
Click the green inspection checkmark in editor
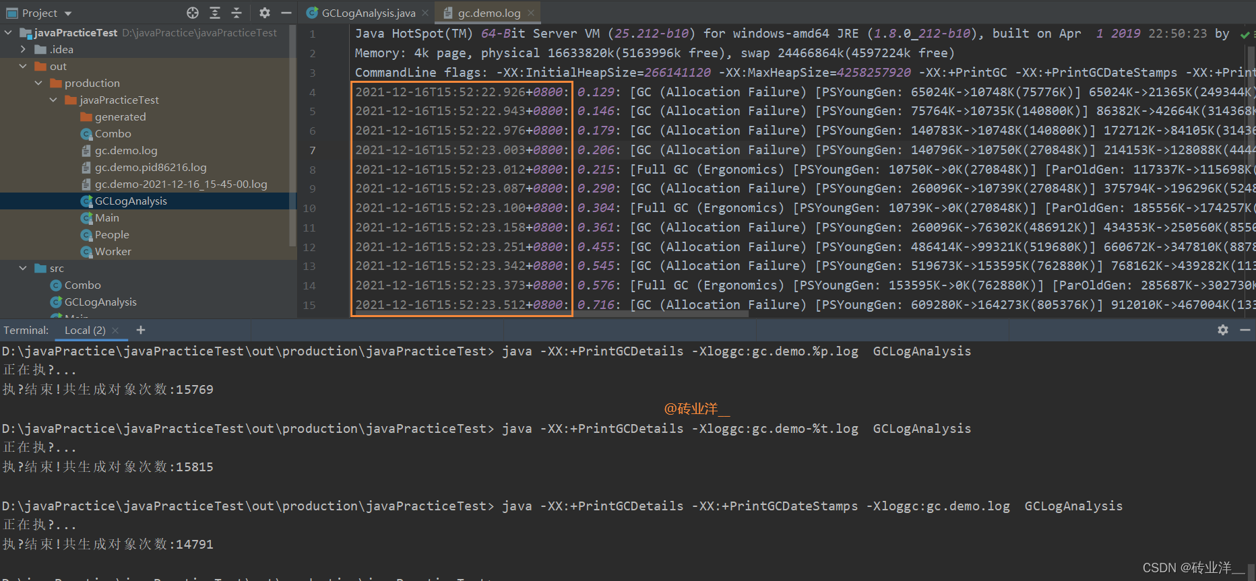(1245, 34)
